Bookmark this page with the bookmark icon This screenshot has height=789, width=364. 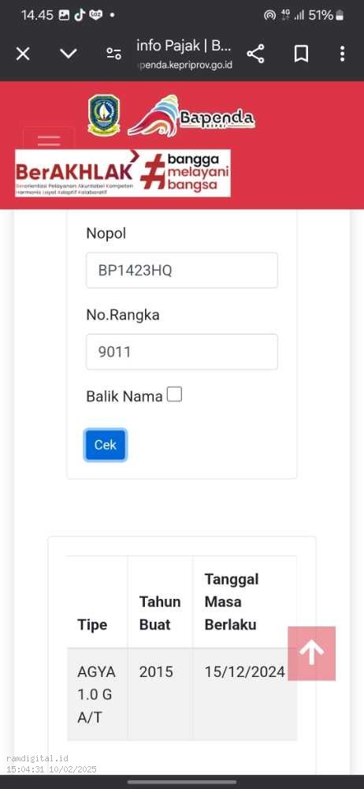(x=301, y=54)
